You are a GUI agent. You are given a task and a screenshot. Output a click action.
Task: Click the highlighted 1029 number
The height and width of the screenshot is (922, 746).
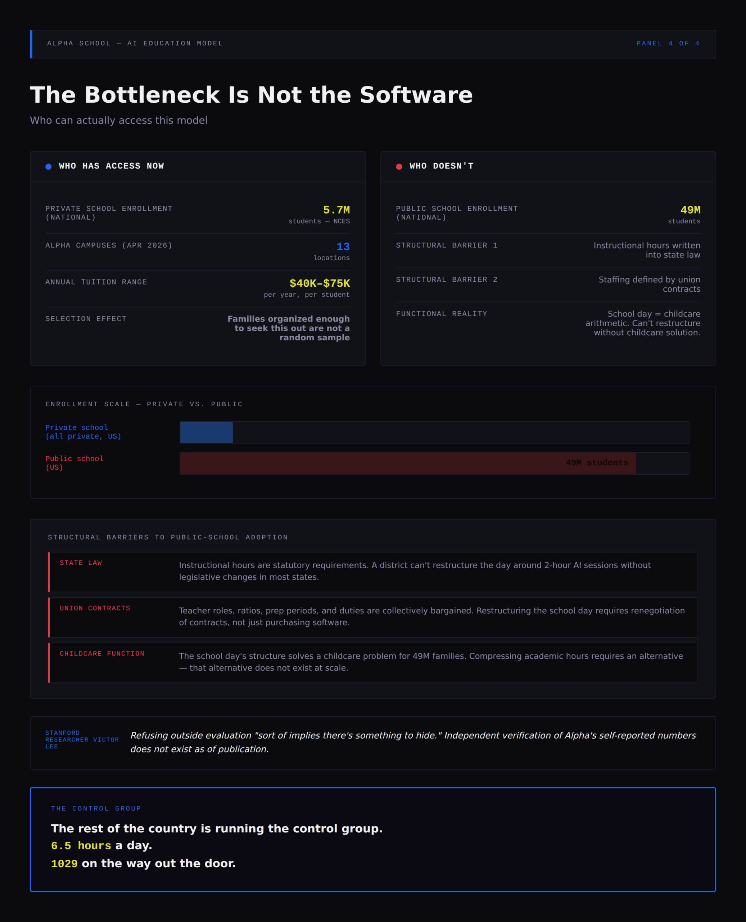tap(64, 864)
